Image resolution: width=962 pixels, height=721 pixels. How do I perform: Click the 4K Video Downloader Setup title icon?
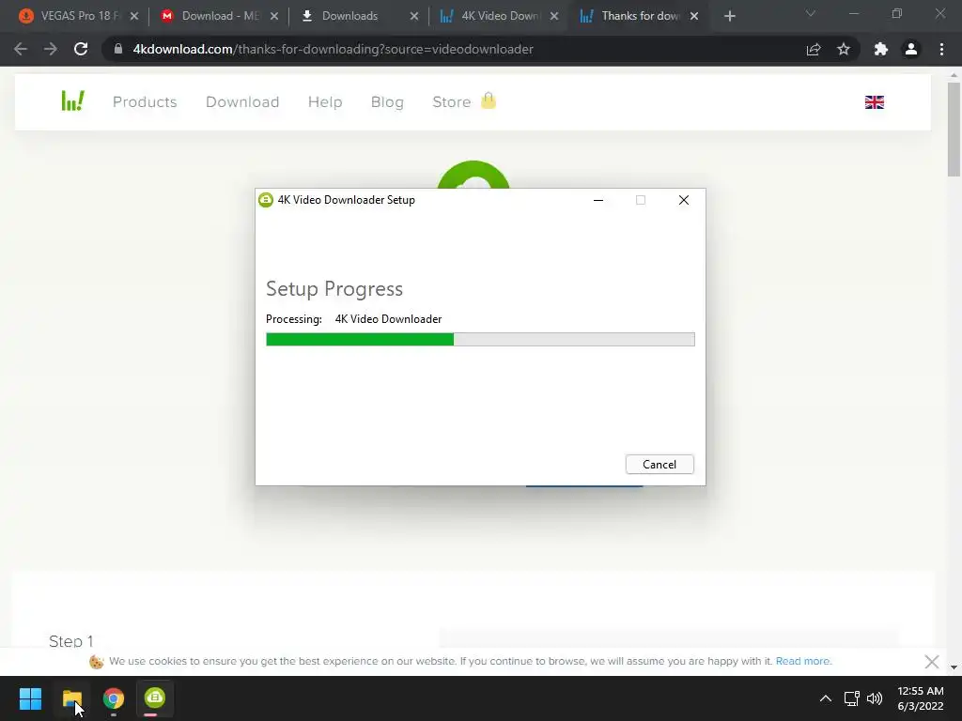click(266, 200)
